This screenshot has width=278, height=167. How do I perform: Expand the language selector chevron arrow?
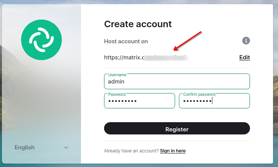(66, 147)
